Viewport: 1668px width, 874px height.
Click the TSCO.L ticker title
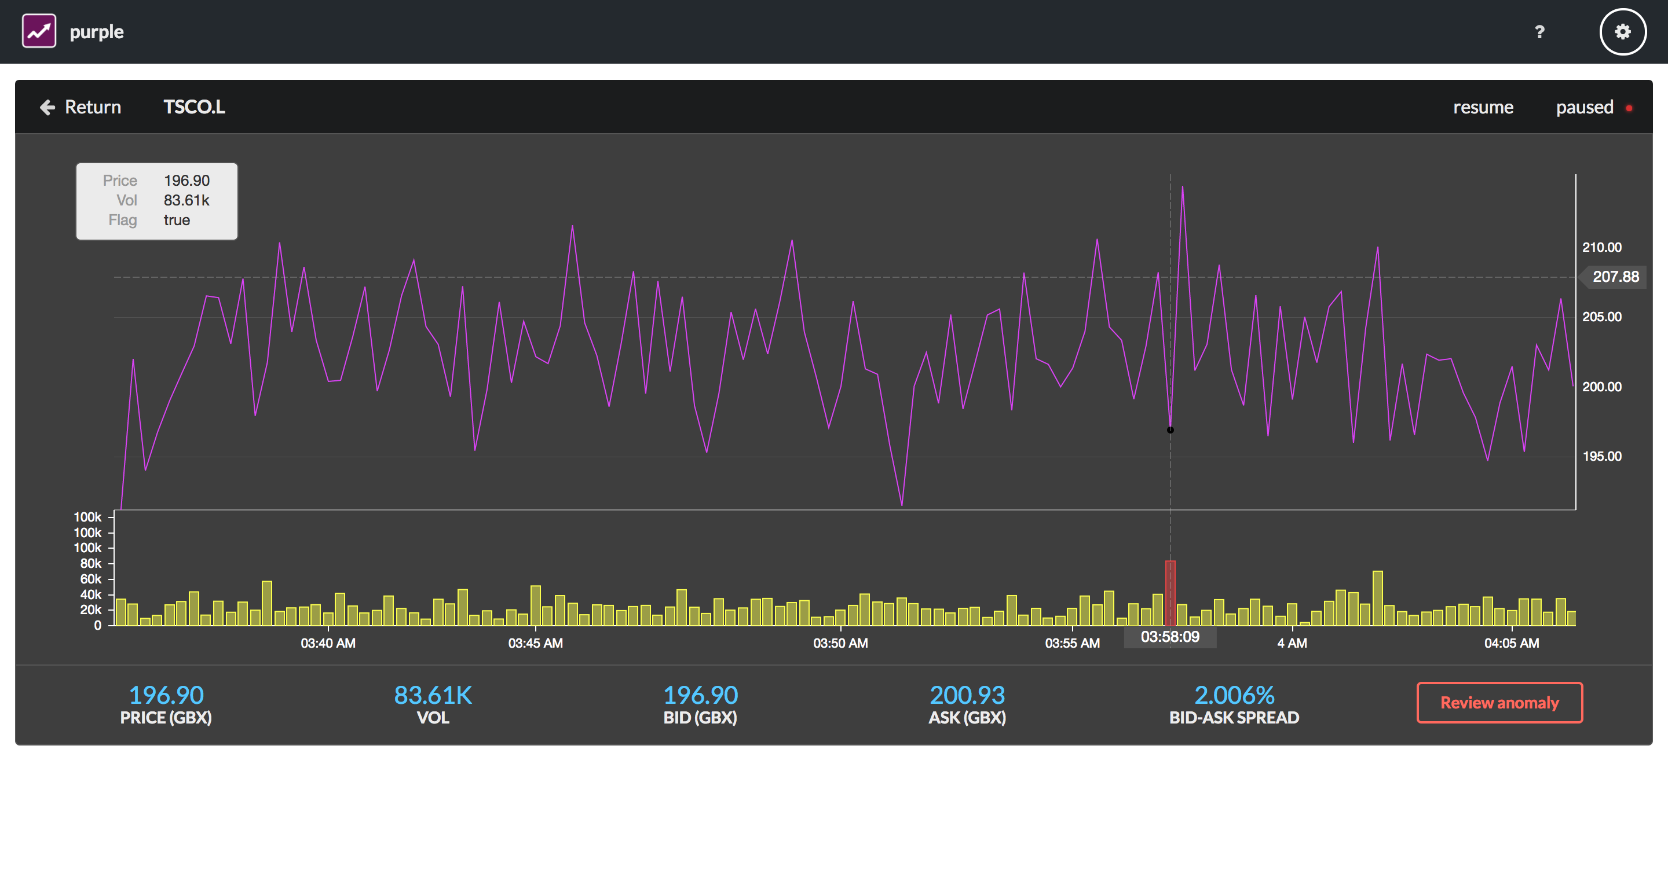tap(194, 107)
